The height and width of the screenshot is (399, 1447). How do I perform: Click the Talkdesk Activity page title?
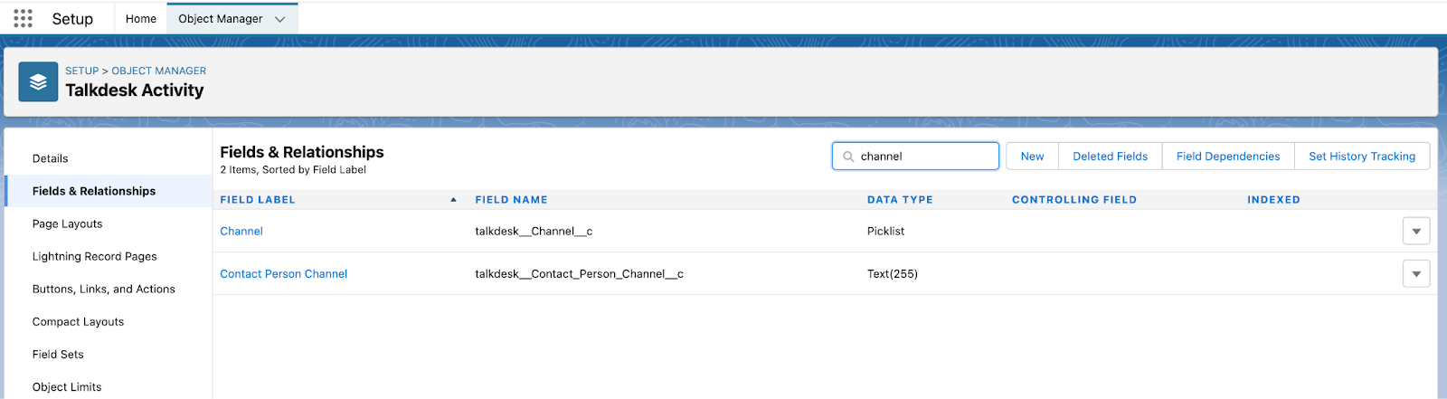pyautogui.click(x=135, y=90)
